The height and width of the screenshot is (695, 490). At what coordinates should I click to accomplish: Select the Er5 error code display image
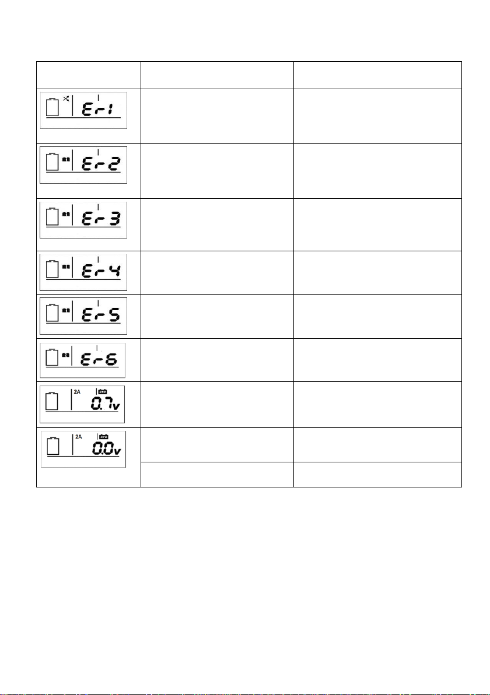(x=83, y=315)
